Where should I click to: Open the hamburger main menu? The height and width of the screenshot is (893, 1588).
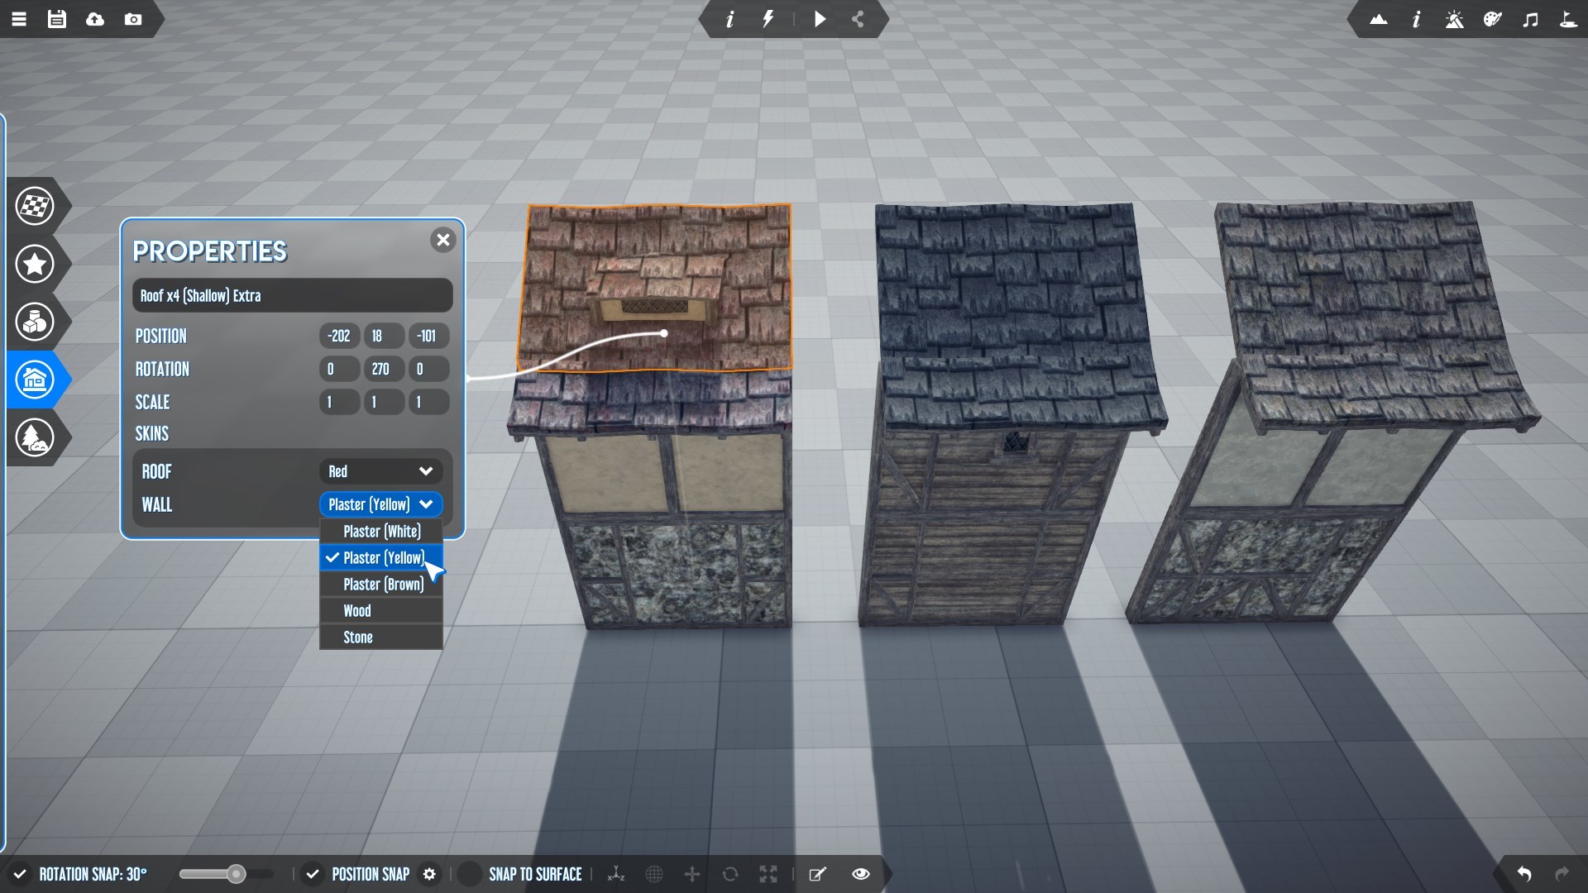pyautogui.click(x=19, y=19)
